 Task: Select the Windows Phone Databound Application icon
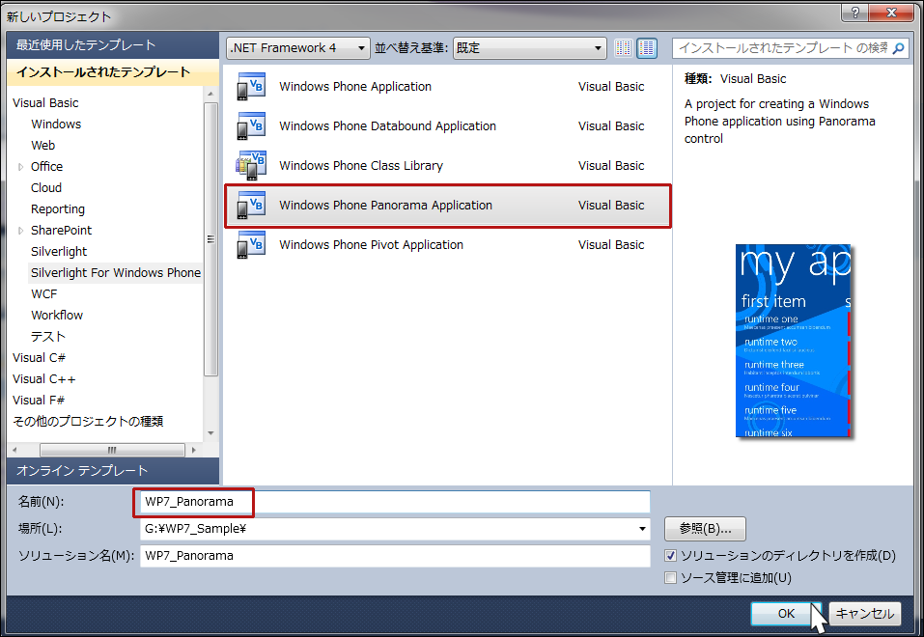tap(251, 126)
